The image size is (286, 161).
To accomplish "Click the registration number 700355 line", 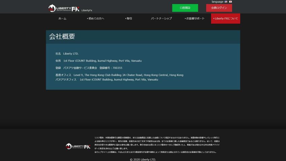I will [x=89, y=68].
